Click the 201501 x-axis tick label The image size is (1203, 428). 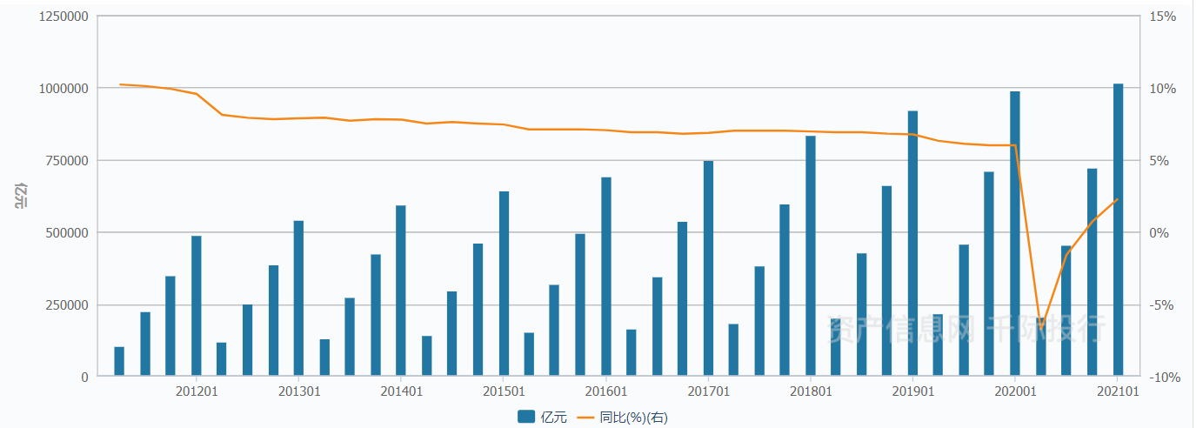click(x=504, y=391)
